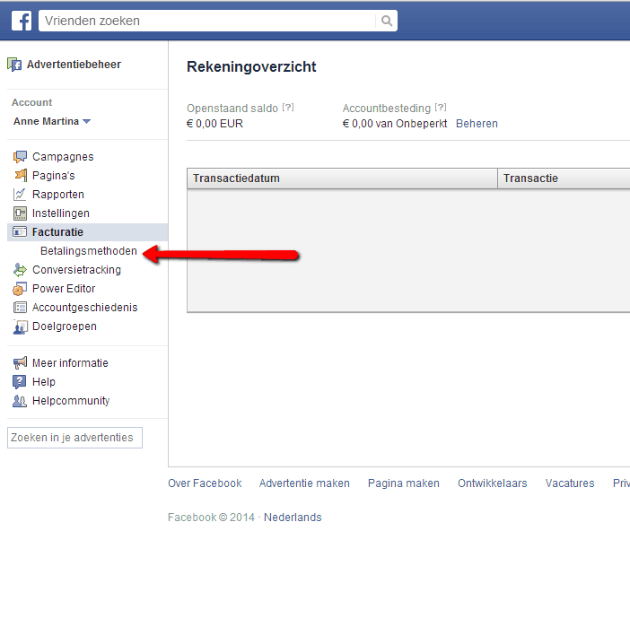Click the Accountgeschiedenis icon
Screen dimensions: 630x618
(20, 308)
